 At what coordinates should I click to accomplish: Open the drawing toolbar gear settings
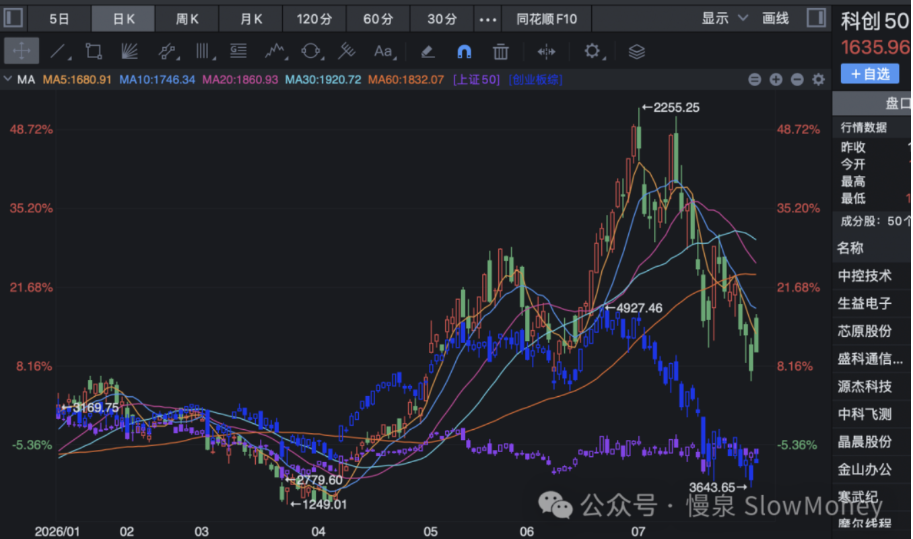click(x=593, y=51)
